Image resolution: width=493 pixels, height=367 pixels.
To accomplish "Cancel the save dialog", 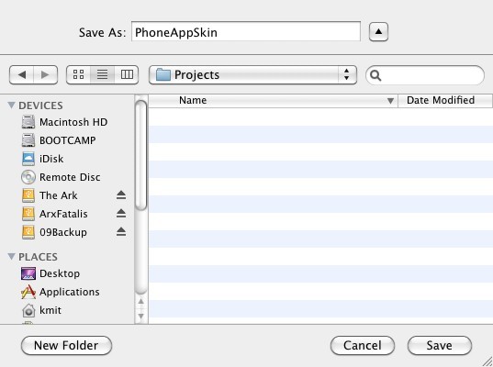I will click(363, 345).
